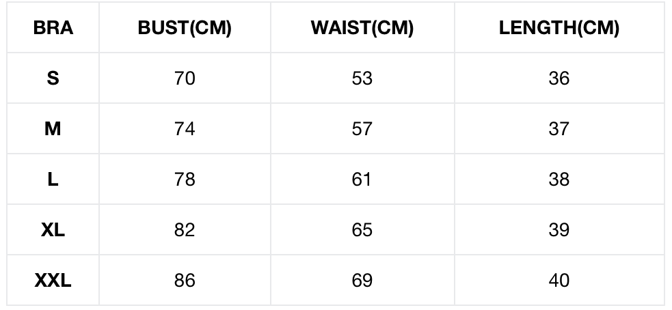672x310 pixels.
Task: Click the WAIST(CM) column header
Action: click(x=362, y=28)
